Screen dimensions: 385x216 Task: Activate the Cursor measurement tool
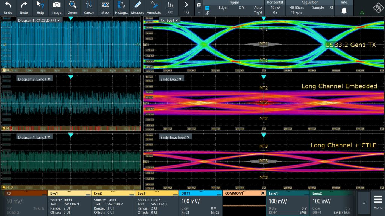coord(89,5)
